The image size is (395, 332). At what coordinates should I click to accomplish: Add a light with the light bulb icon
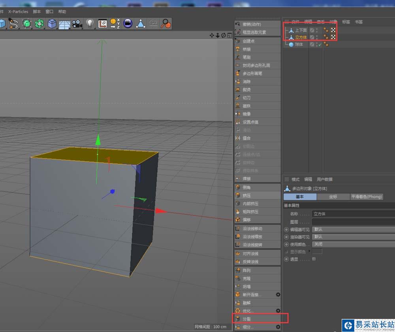tap(90, 24)
